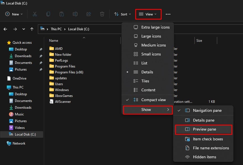Click the Rename icon in toolbar
The height and width of the screenshot is (165, 243).
tap(75, 14)
